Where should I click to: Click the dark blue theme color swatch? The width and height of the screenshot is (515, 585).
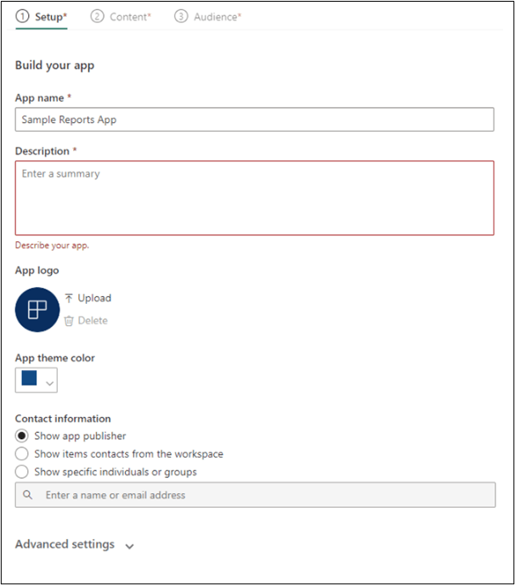[30, 380]
